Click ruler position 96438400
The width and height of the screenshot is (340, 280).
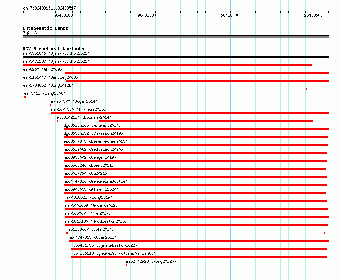click(x=230, y=15)
